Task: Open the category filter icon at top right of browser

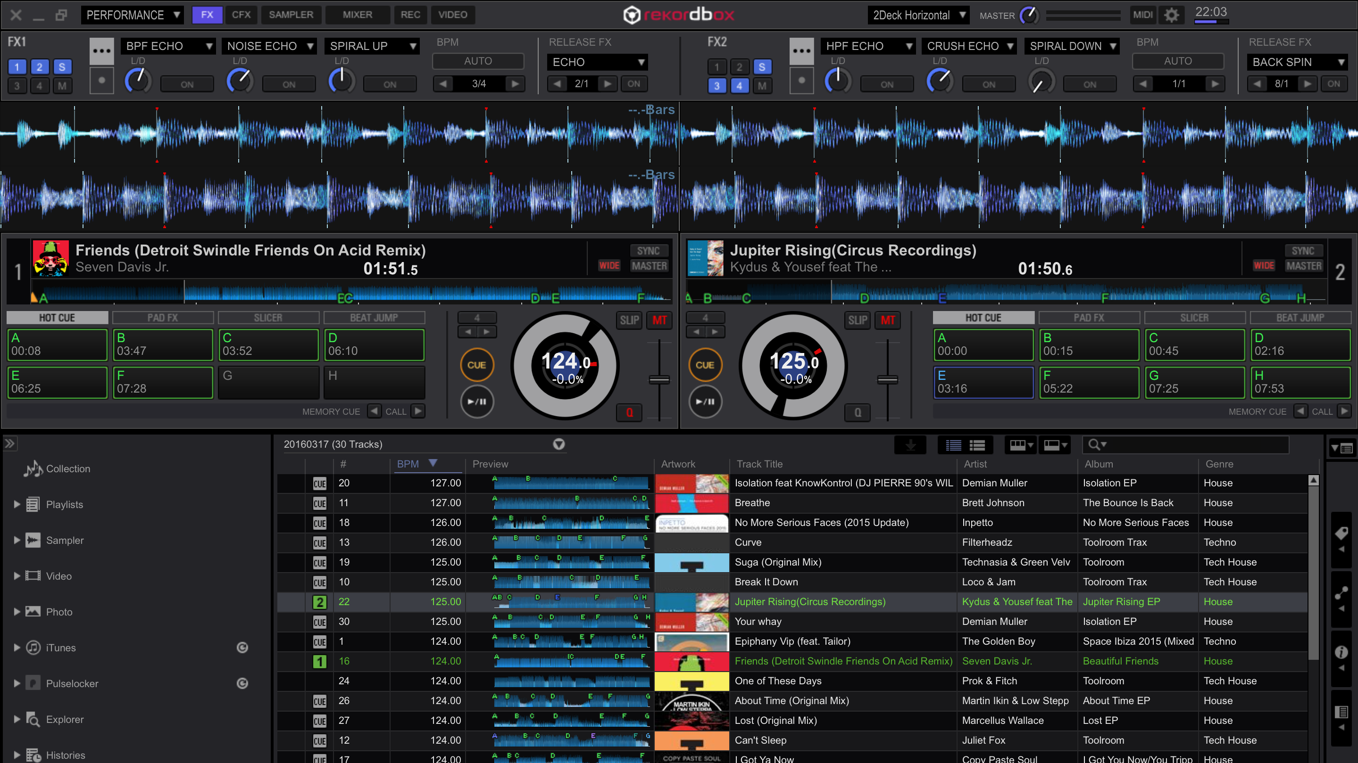Action: 1341,448
